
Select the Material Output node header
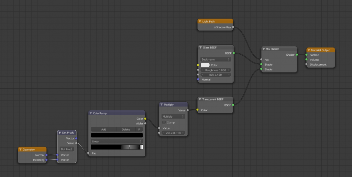point(321,50)
